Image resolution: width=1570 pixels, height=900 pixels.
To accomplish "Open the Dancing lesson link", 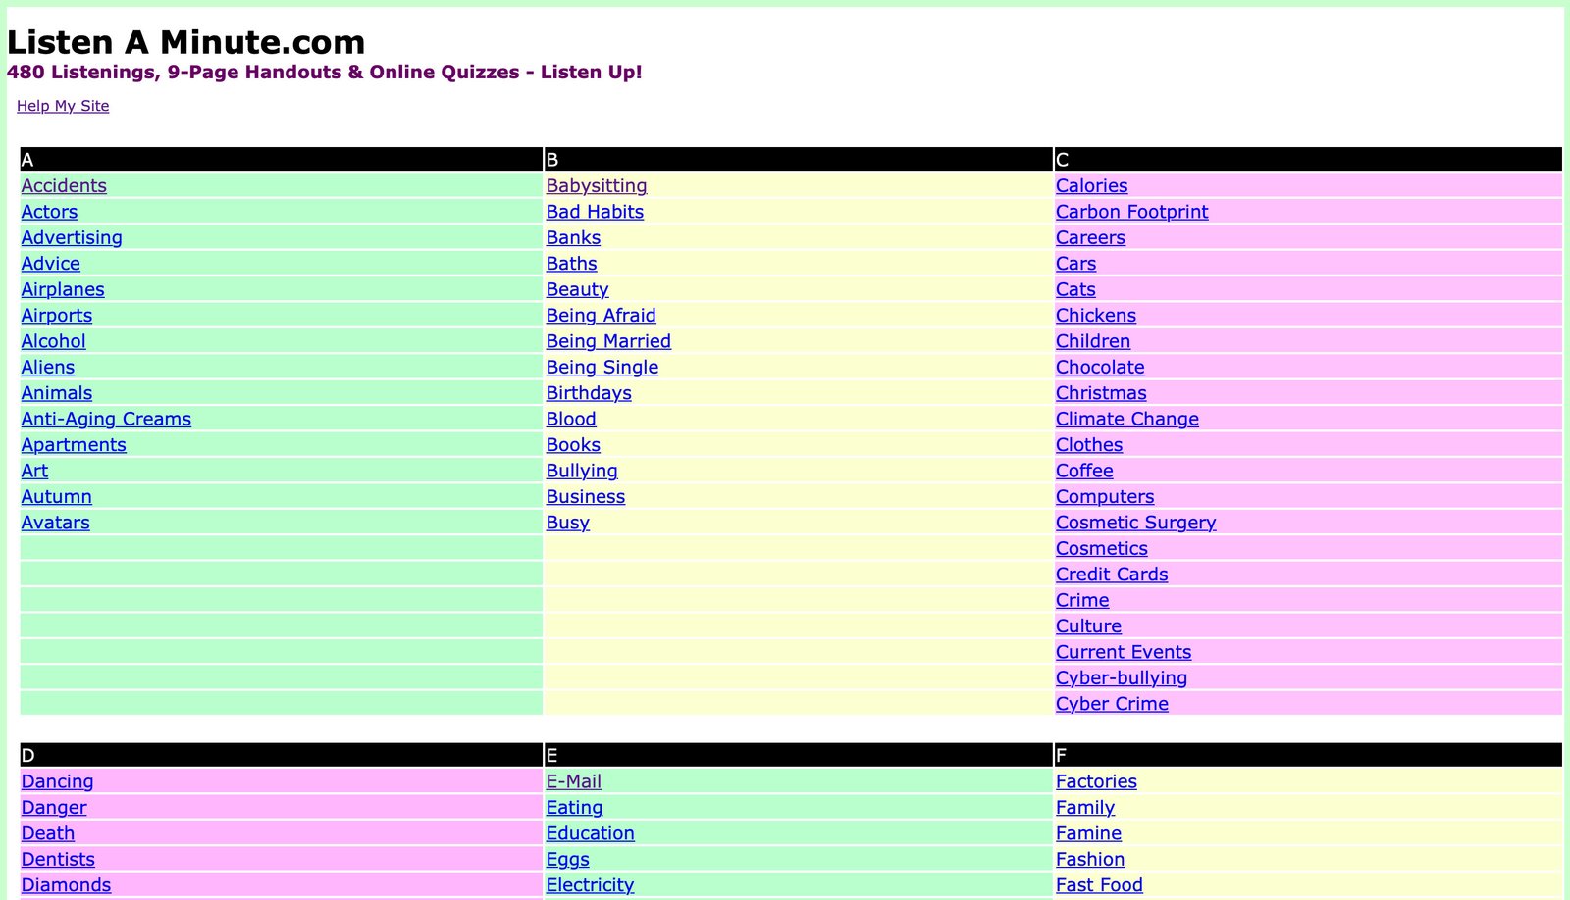I will [x=57, y=781].
